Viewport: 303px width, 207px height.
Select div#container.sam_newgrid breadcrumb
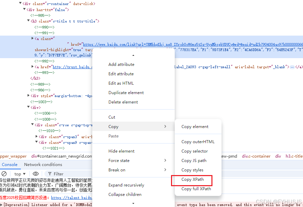coord(62,156)
